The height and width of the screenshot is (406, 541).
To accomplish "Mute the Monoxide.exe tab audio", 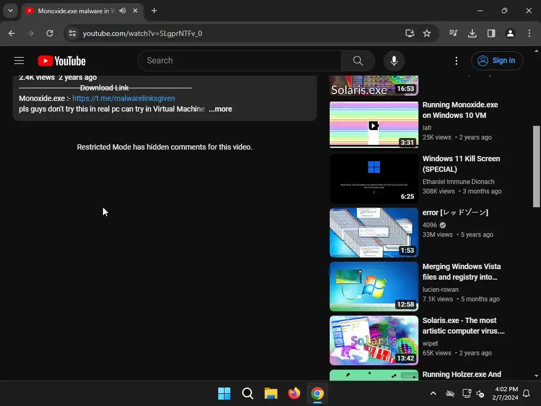I will point(123,11).
